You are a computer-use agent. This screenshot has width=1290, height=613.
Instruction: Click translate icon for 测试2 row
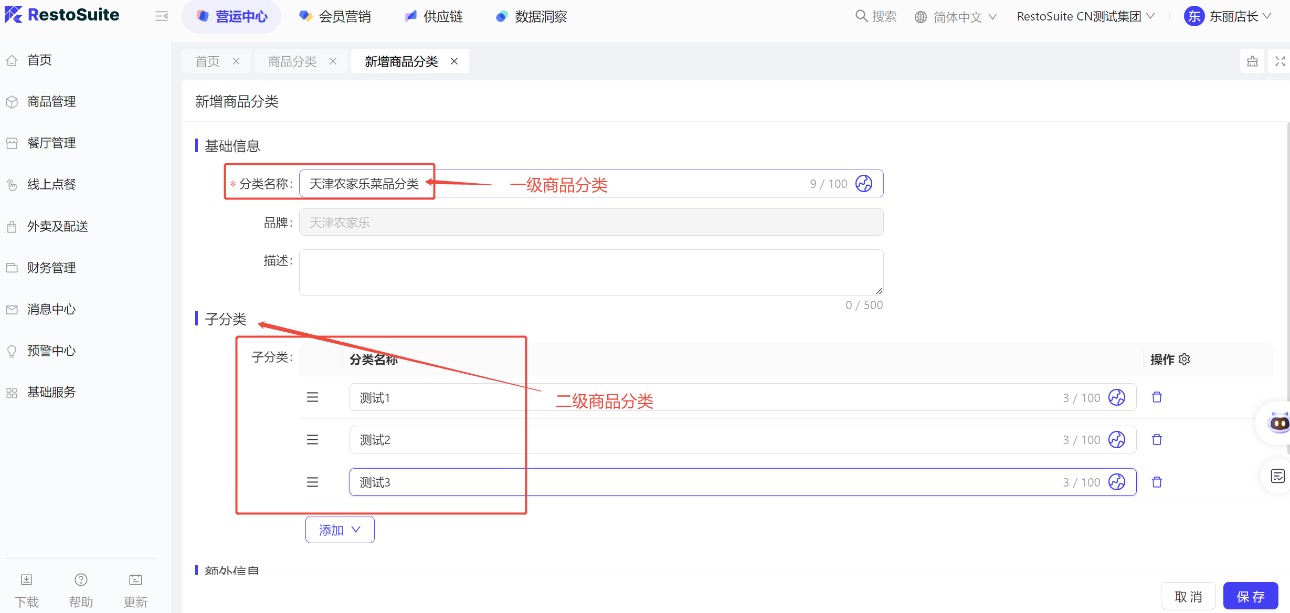1117,439
